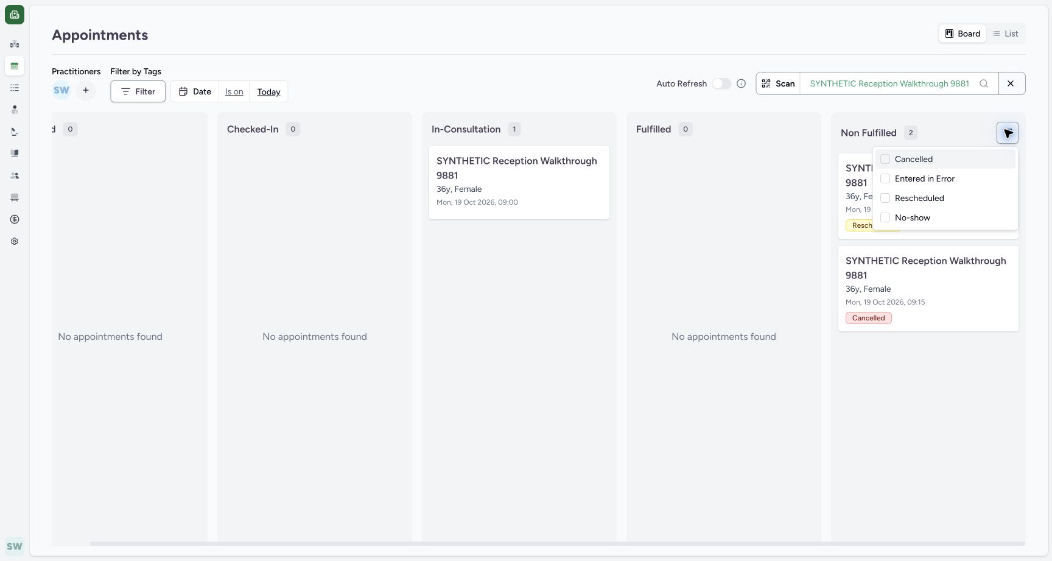Change the Today date value
The width and height of the screenshot is (1052, 561).
pos(268,91)
